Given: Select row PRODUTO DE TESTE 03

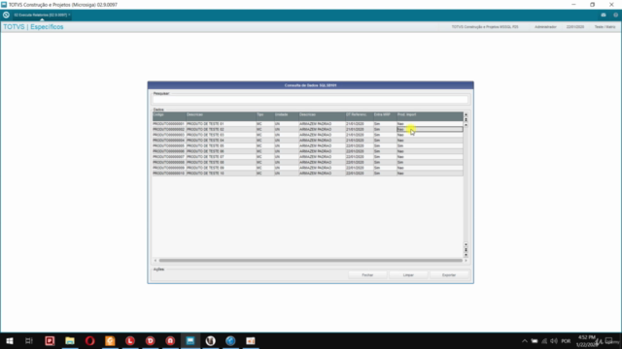Looking at the screenshot, I should click(x=308, y=135).
